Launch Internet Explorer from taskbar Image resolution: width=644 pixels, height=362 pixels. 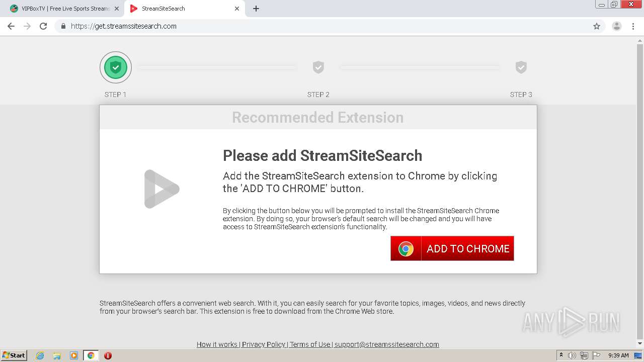[40, 355]
